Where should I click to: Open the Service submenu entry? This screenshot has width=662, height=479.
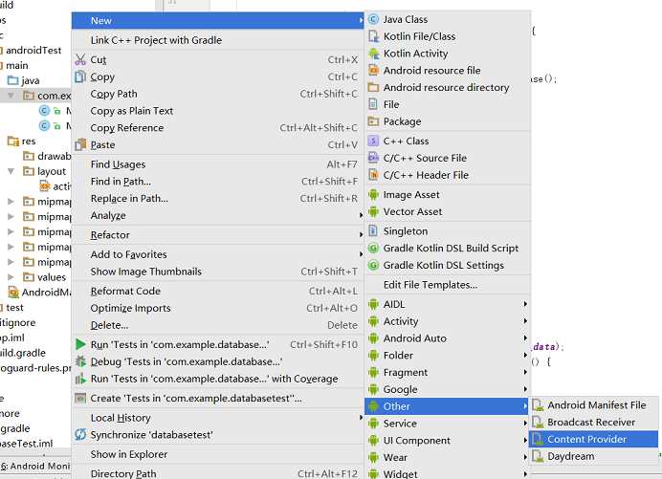[x=447, y=424]
